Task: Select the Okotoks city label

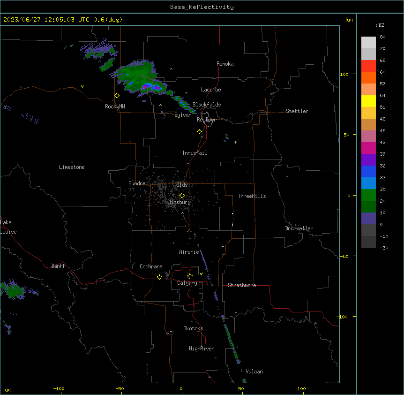Action: [193, 328]
